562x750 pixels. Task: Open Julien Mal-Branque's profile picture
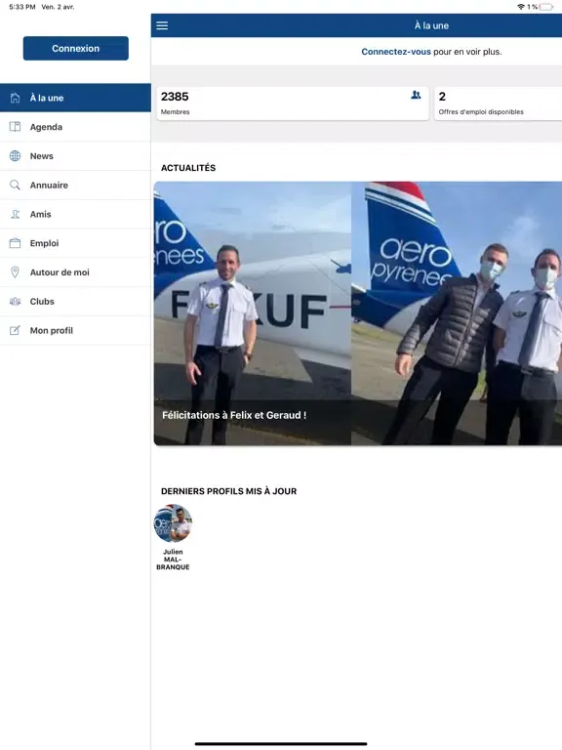(173, 523)
